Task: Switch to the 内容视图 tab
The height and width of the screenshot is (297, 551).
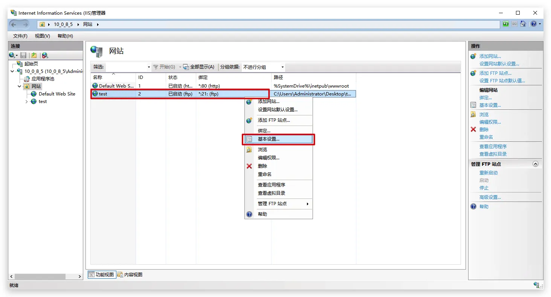Action: 130,275
